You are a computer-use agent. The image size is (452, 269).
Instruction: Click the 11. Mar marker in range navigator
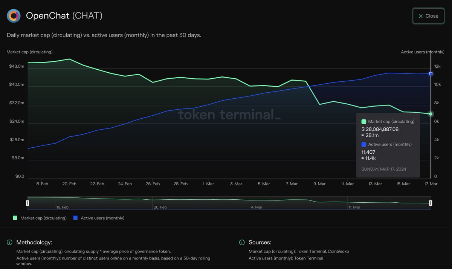point(354,207)
